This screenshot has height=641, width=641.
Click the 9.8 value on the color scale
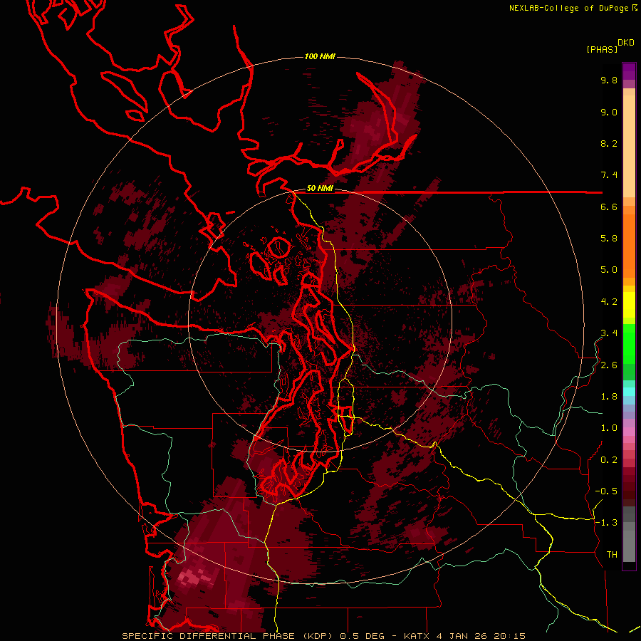tap(609, 80)
